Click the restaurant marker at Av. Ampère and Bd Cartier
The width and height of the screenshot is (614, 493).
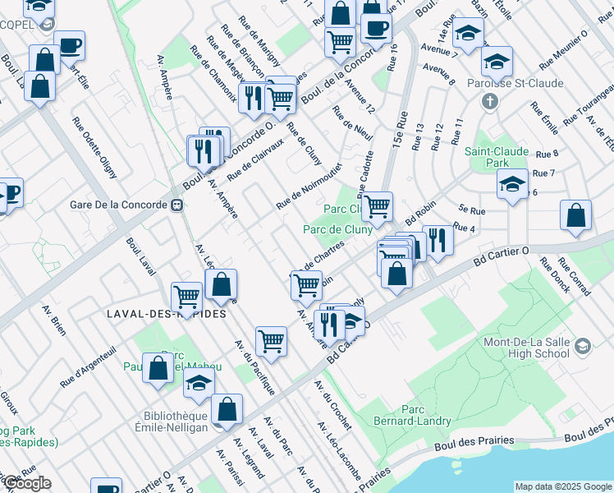(x=329, y=326)
